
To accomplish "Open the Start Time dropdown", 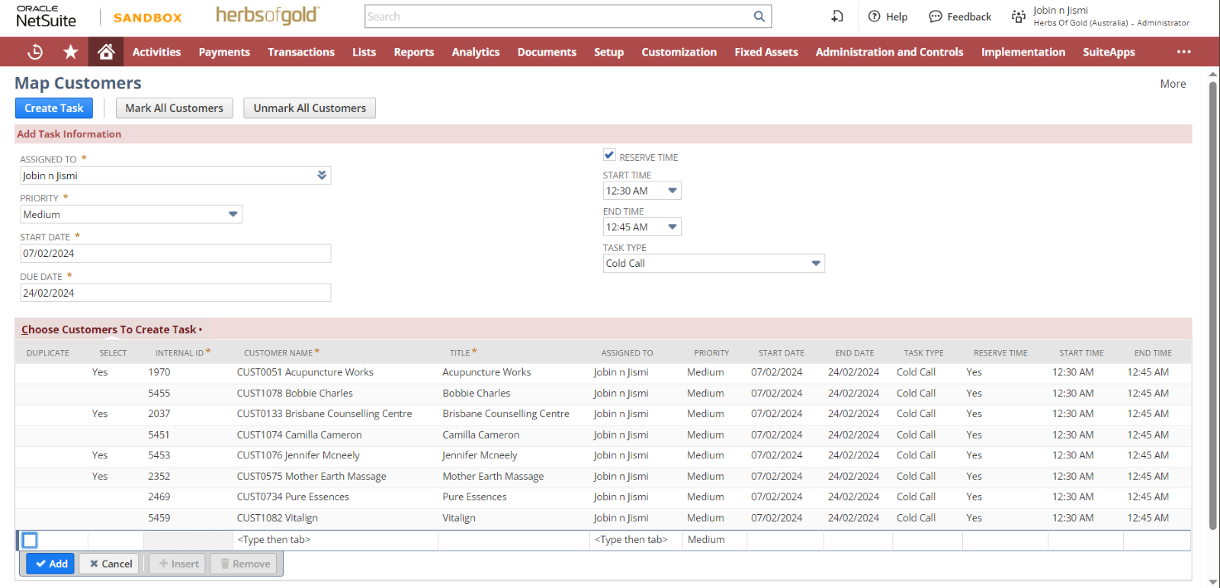I will (x=672, y=191).
